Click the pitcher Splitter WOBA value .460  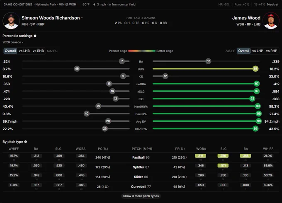[81, 166]
